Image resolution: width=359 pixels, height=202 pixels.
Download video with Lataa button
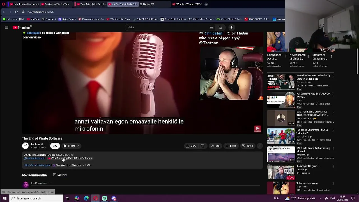pyautogui.click(x=231, y=146)
